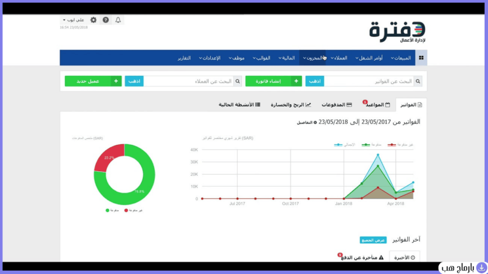Screen dimensions: 488x274
Task: Click اذهب button next to customer search
Action: [134, 81]
